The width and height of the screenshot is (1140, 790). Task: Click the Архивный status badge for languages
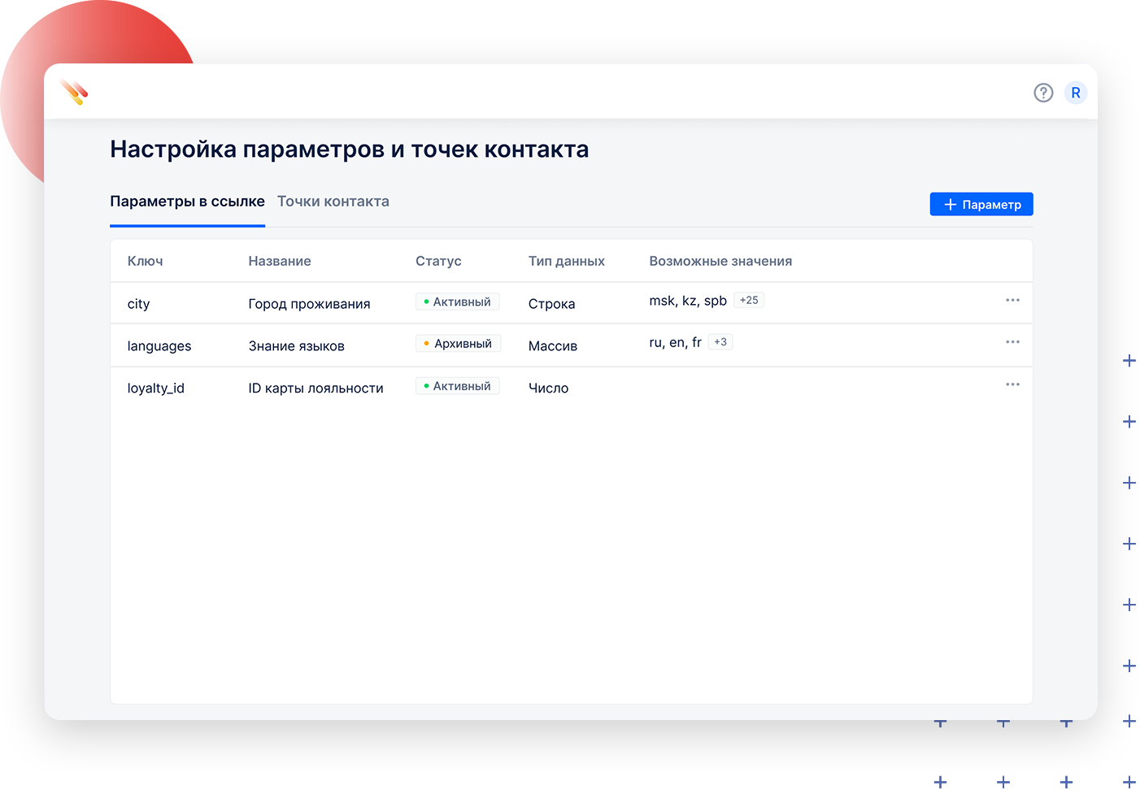coord(458,344)
